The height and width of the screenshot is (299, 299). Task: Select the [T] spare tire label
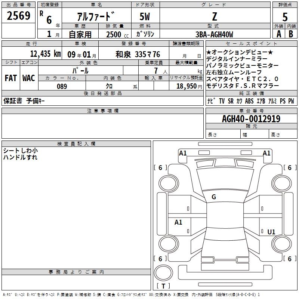point(163,286)
